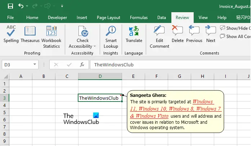
Task: Delete the selected comment
Action: (x=177, y=34)
